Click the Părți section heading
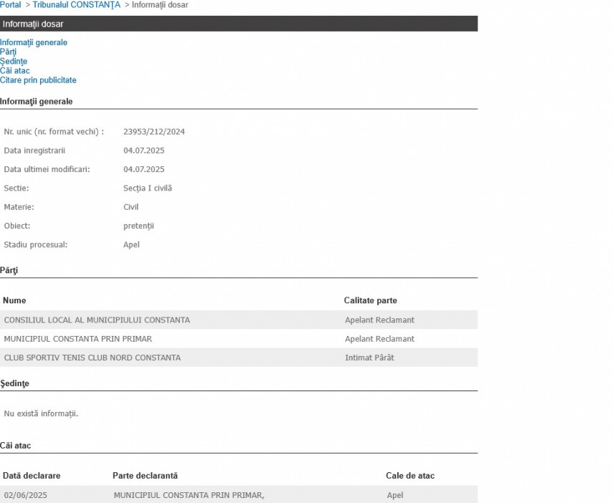 [9, 270]
